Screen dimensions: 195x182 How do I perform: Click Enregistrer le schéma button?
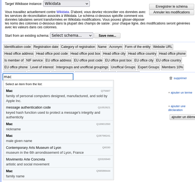pyautogui.click(x=172, y=7)
